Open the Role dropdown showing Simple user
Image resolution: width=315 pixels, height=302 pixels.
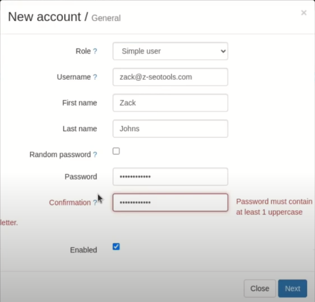tap(170, 51)
